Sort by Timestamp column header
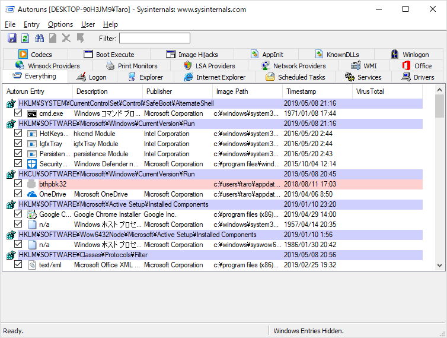The height and width of the screenshot is (338, 447). pyautogui.click(x=317, y=91)
